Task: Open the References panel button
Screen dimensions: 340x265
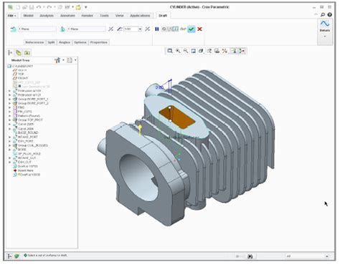Action: pos(34,42)
